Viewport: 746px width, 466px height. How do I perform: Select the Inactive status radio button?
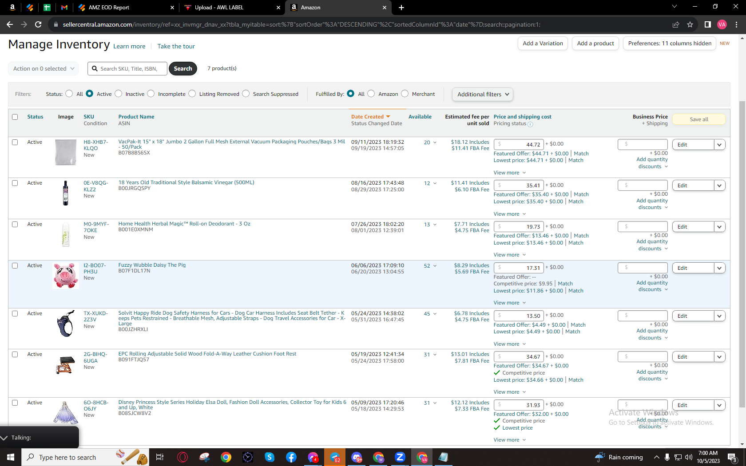pos(118,94)
